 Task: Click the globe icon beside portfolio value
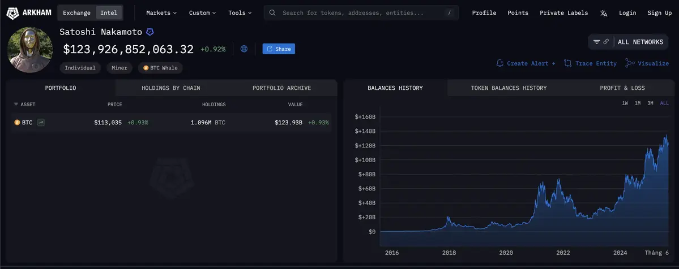click(x=244, y=49)
